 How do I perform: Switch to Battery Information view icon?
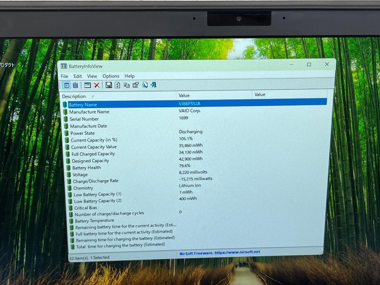[66, 85]
